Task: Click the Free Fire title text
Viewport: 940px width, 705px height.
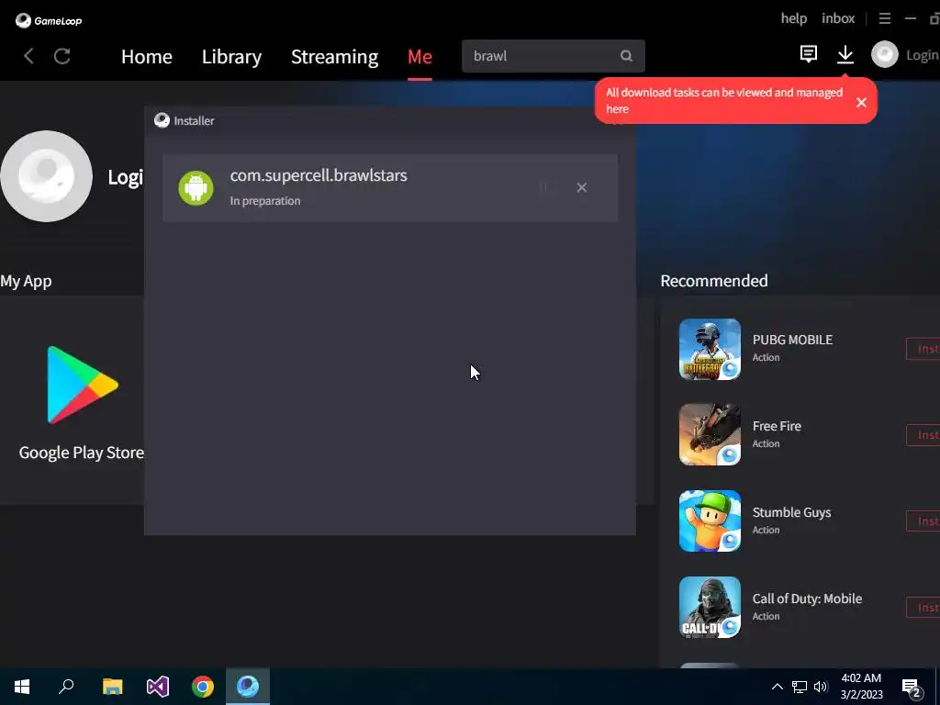Action: point(777,426)
